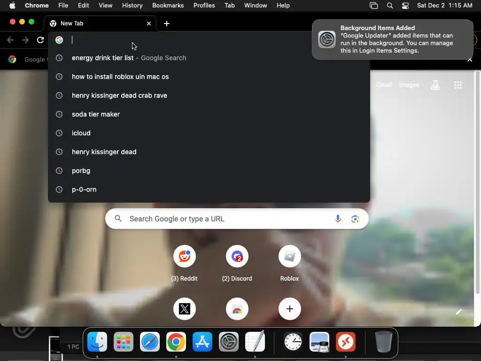Open the View menu
Screen dimensions: 481x361
106,6
